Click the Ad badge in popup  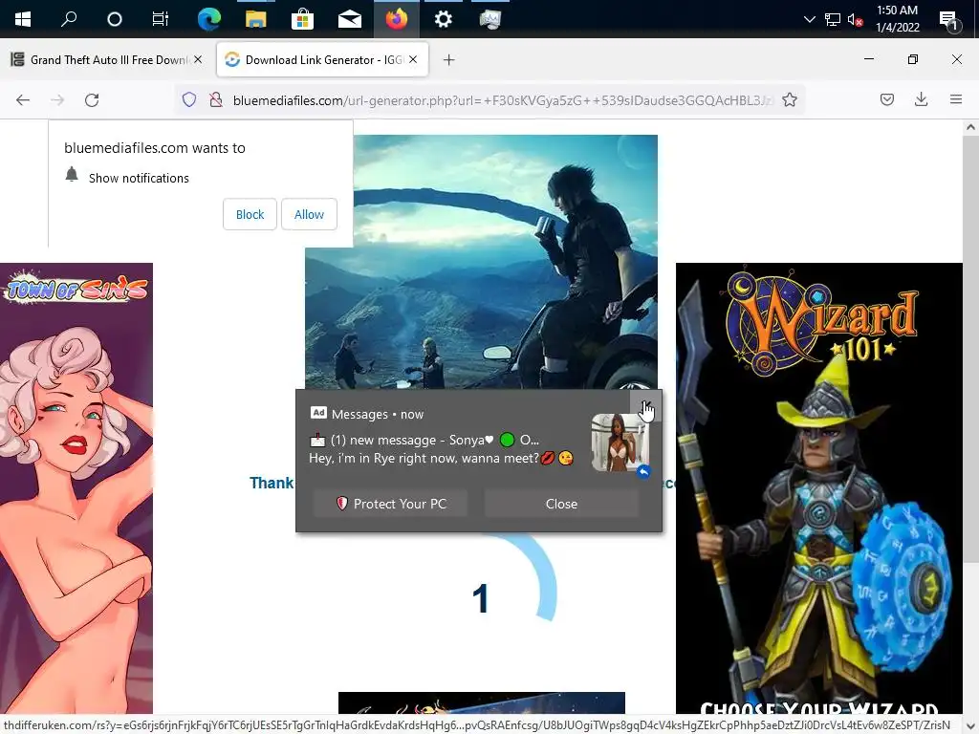[318, 413]
